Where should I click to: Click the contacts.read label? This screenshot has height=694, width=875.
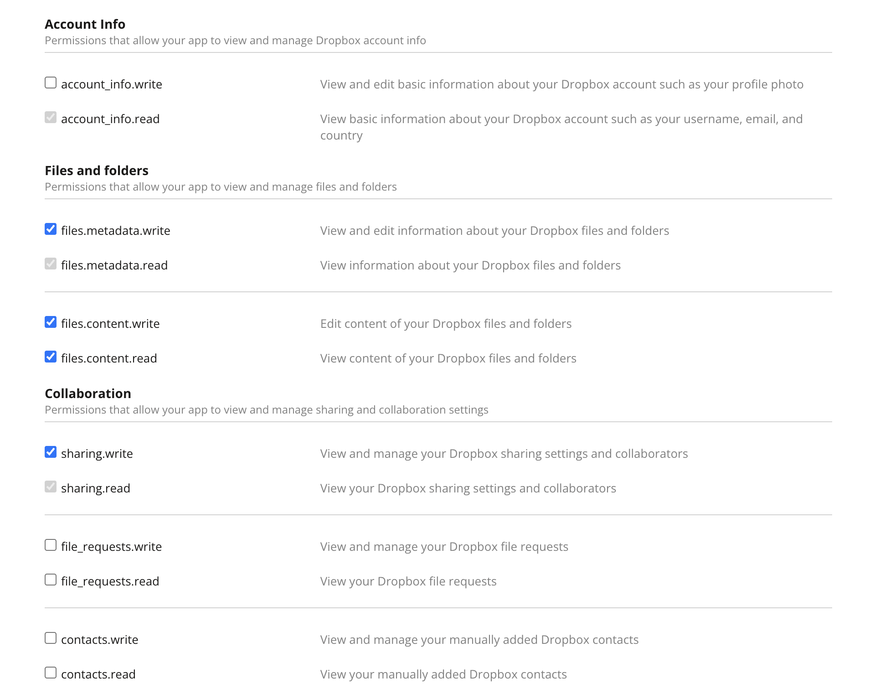click(98, 674)
